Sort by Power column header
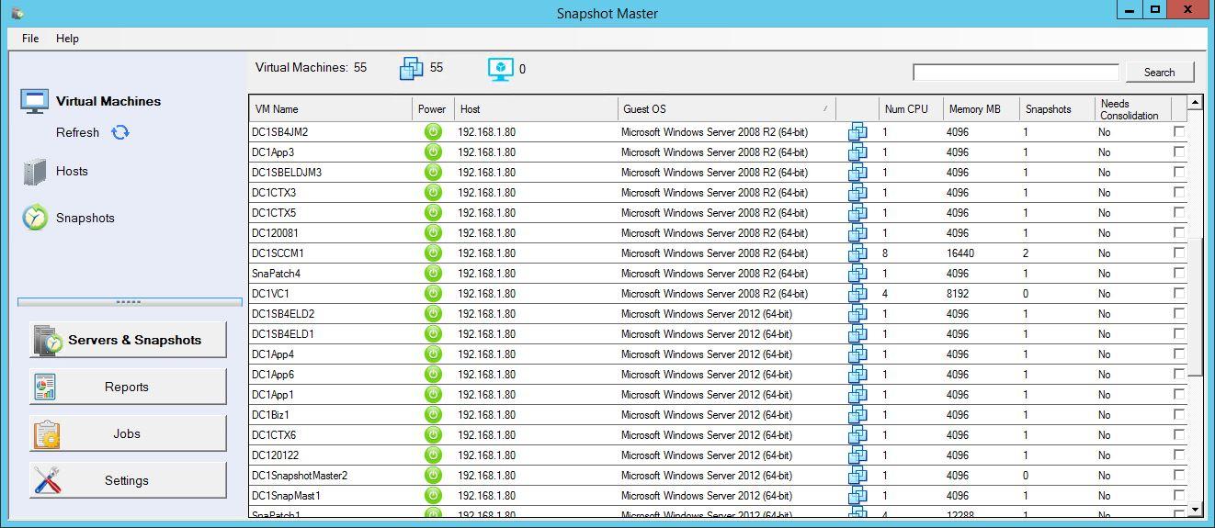Screen dimensions: 1215x528 433,109
